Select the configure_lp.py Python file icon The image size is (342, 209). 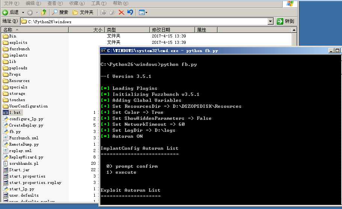[x=6, y=119]
